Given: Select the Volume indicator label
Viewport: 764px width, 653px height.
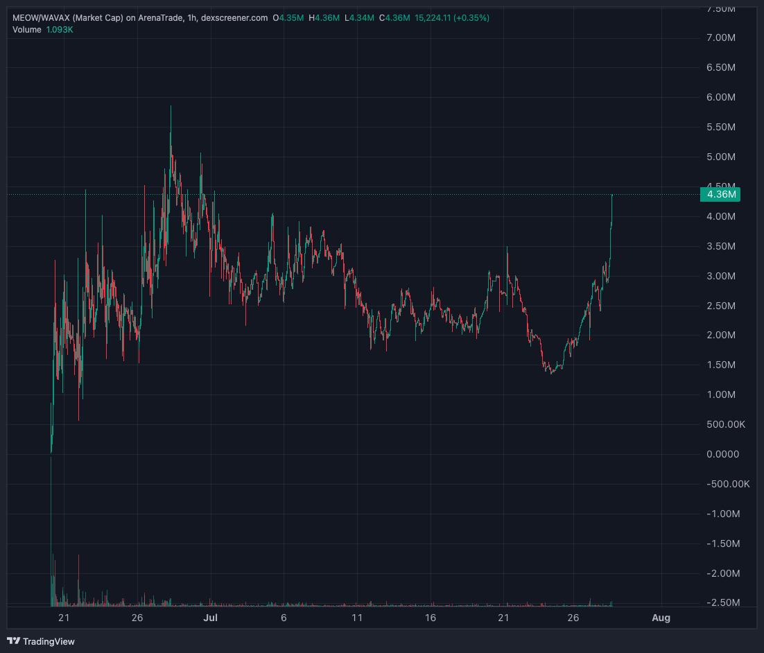Looking at the screenshot, I should 27,30.
